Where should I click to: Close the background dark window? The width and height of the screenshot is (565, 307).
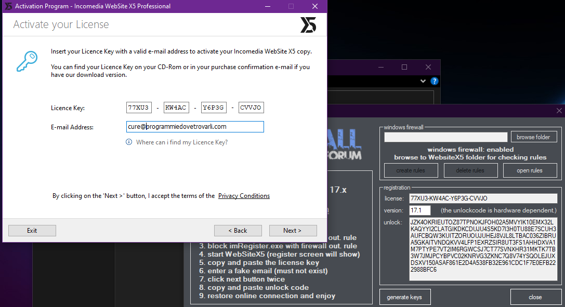click(428, 67)
